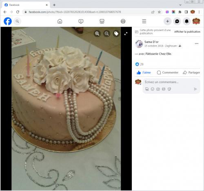Bookmark this page with star
Viewport: 204px width, 191px height.
coord(159,12)
